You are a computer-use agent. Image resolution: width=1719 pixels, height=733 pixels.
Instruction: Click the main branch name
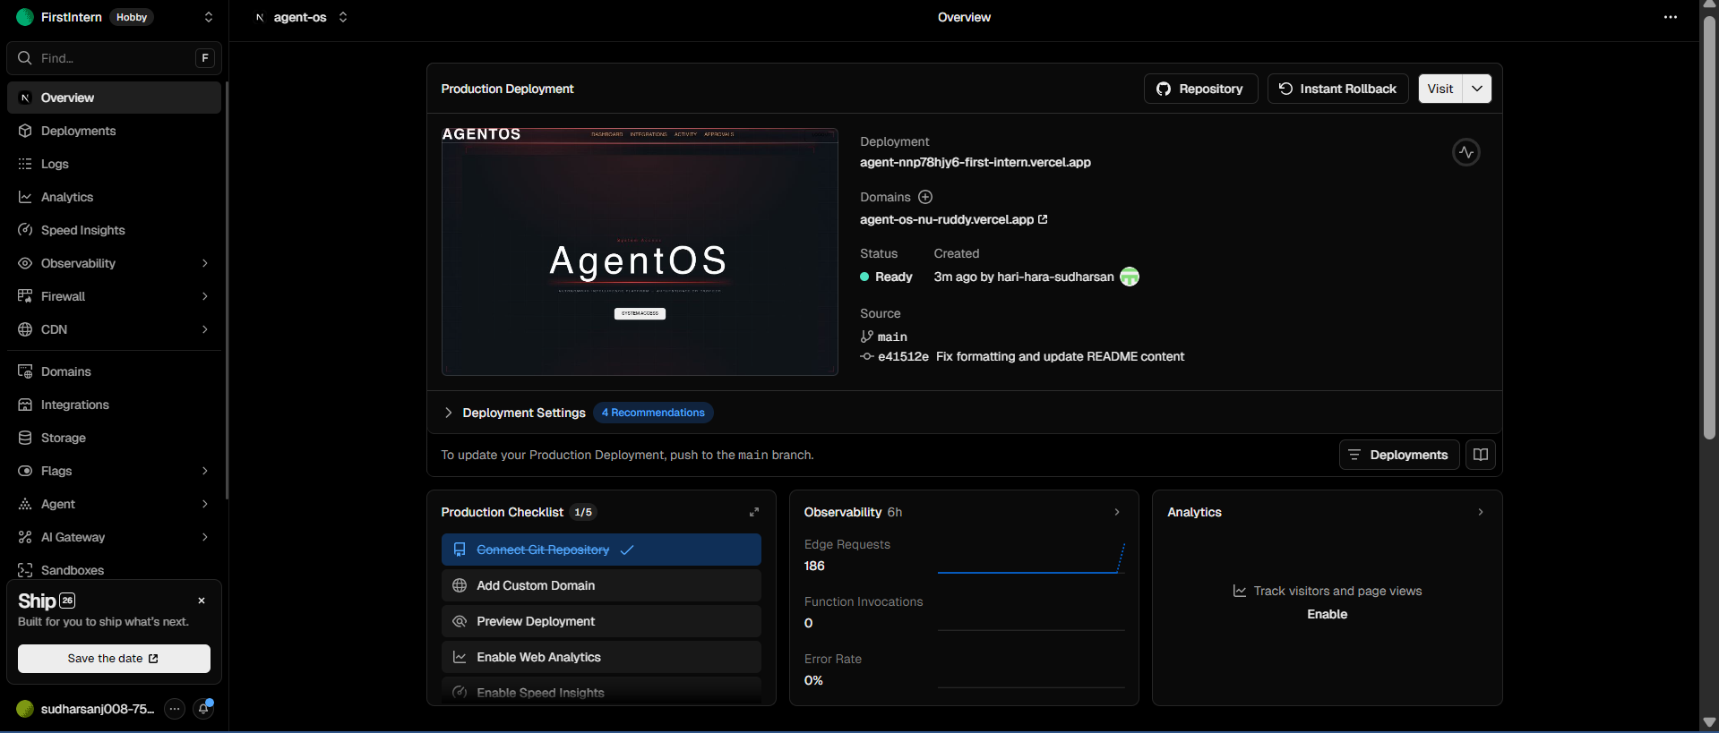point(892,337)
